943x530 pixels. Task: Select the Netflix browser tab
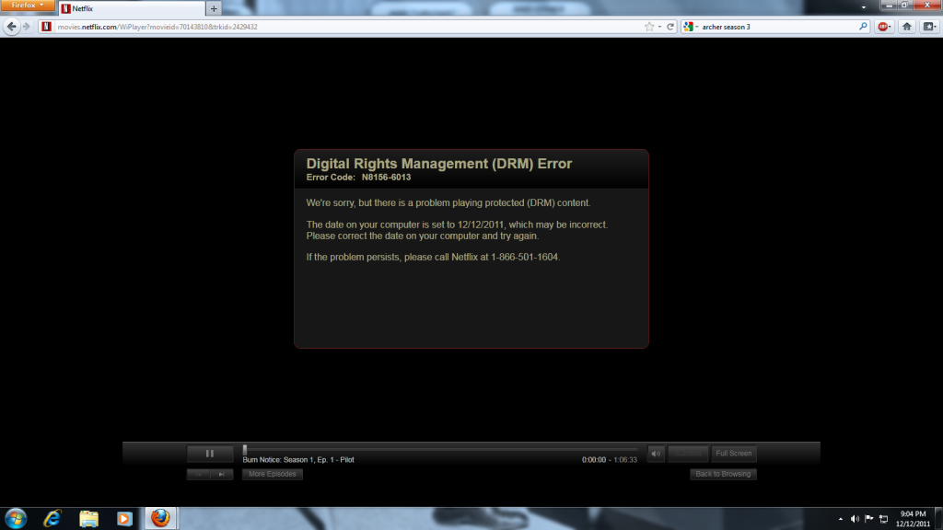133,8
